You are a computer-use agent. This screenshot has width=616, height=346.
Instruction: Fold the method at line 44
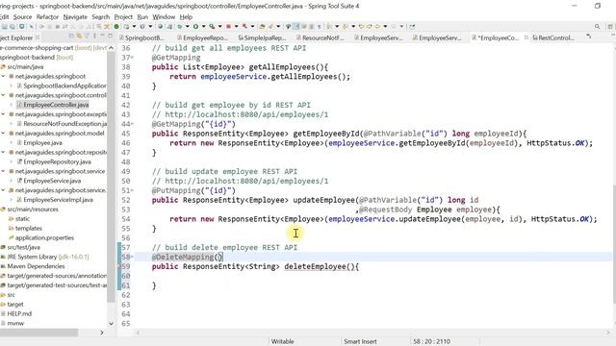(x=133, y=124)
